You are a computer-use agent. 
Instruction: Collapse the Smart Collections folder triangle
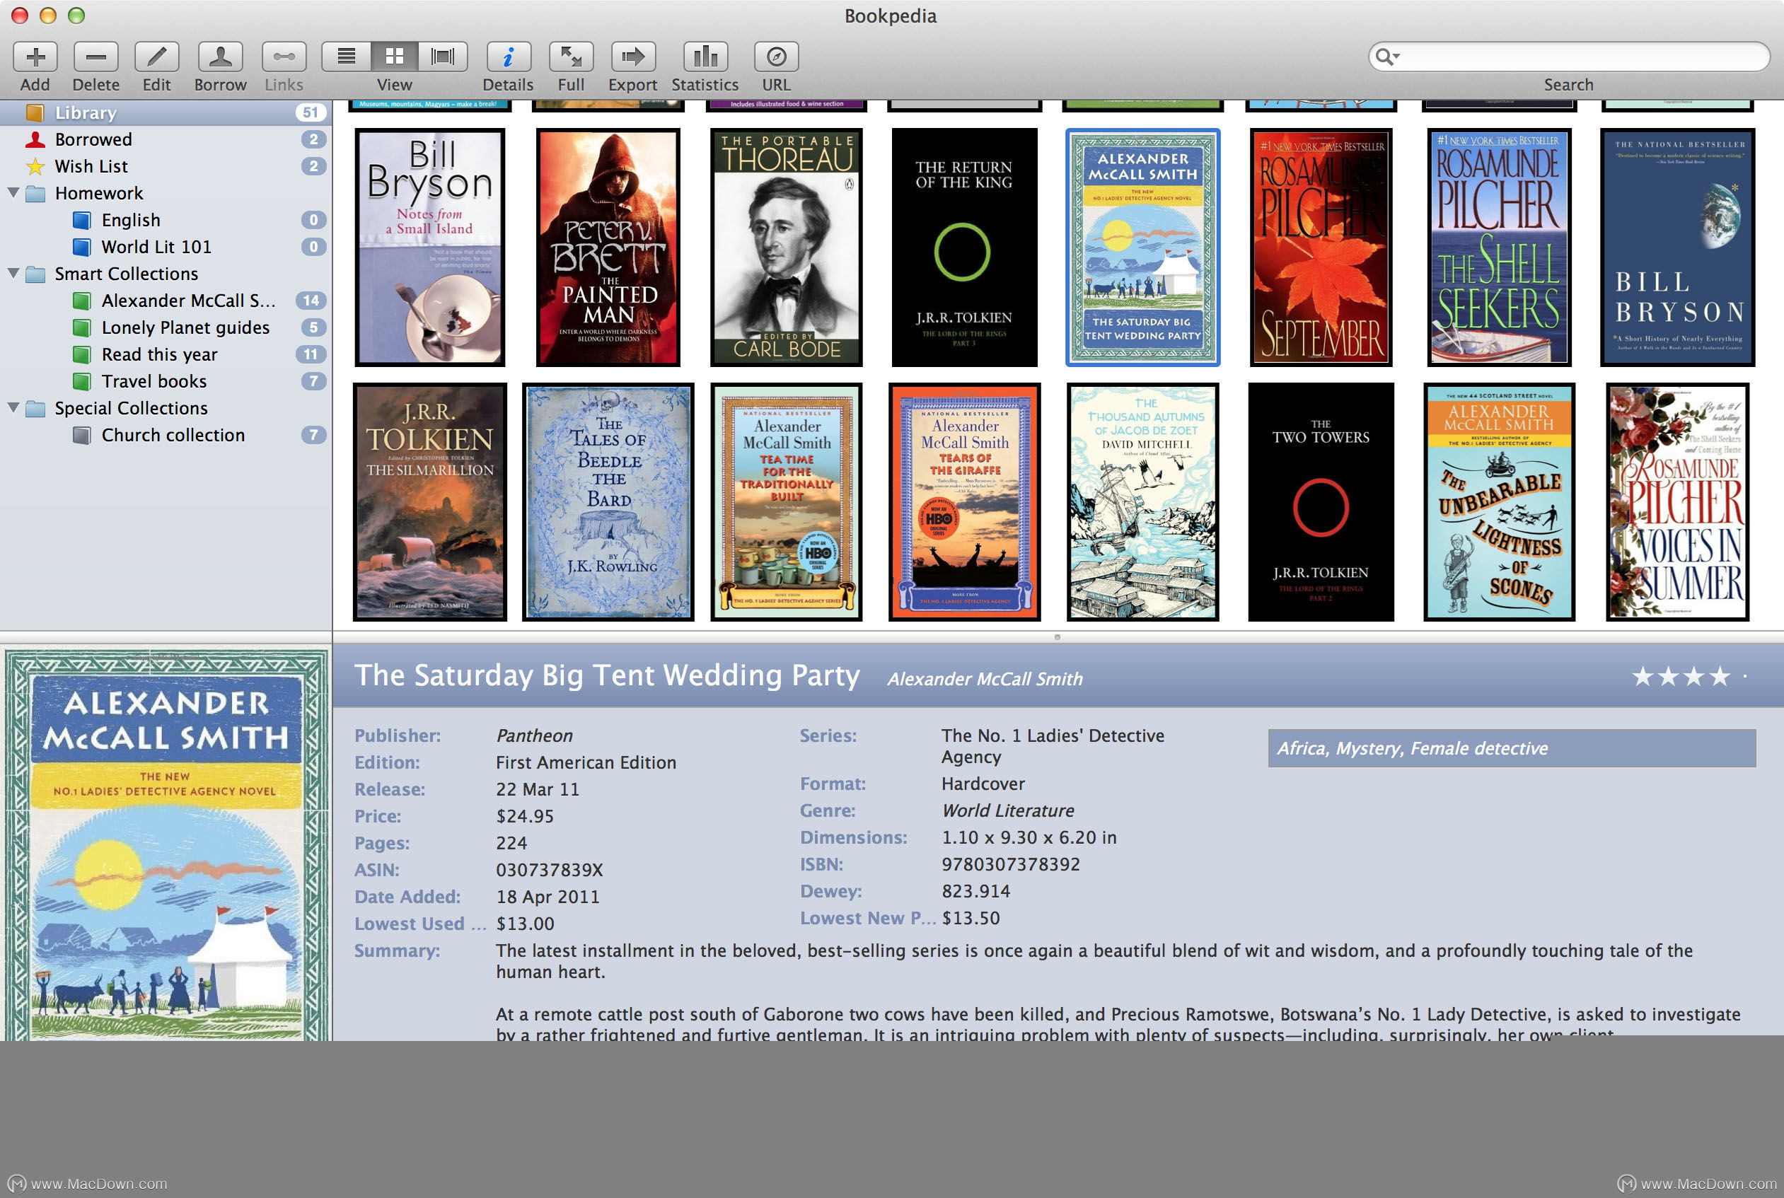pos(13,273)
